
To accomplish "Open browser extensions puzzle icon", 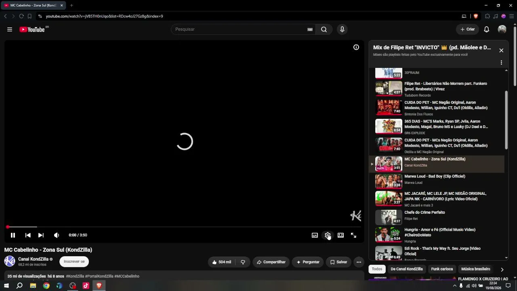I will [x=488, y=16].
